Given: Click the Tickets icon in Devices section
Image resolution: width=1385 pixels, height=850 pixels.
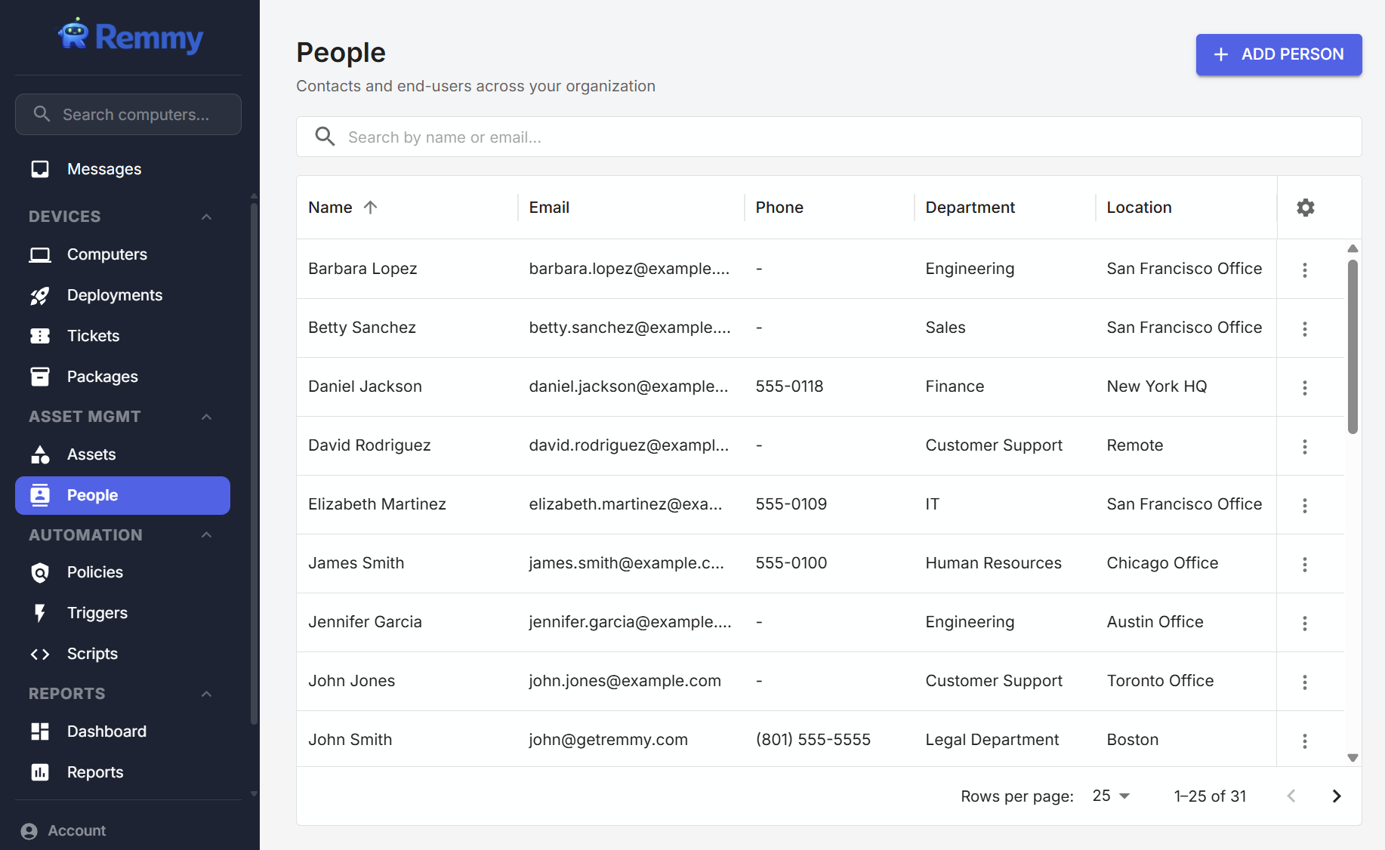Looking at the screenshot, I should 40,336.
